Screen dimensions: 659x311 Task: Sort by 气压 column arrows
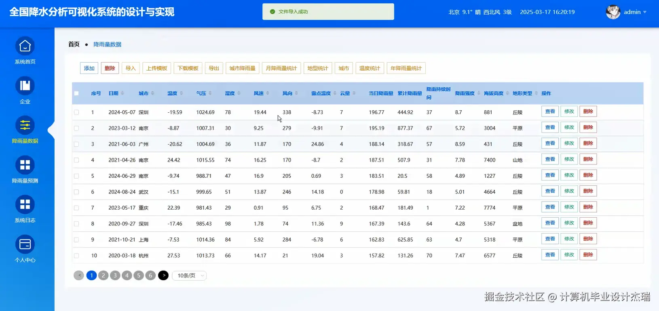point(210,93)
